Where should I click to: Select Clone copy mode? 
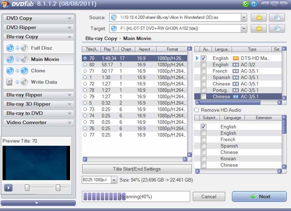[39, 71]
